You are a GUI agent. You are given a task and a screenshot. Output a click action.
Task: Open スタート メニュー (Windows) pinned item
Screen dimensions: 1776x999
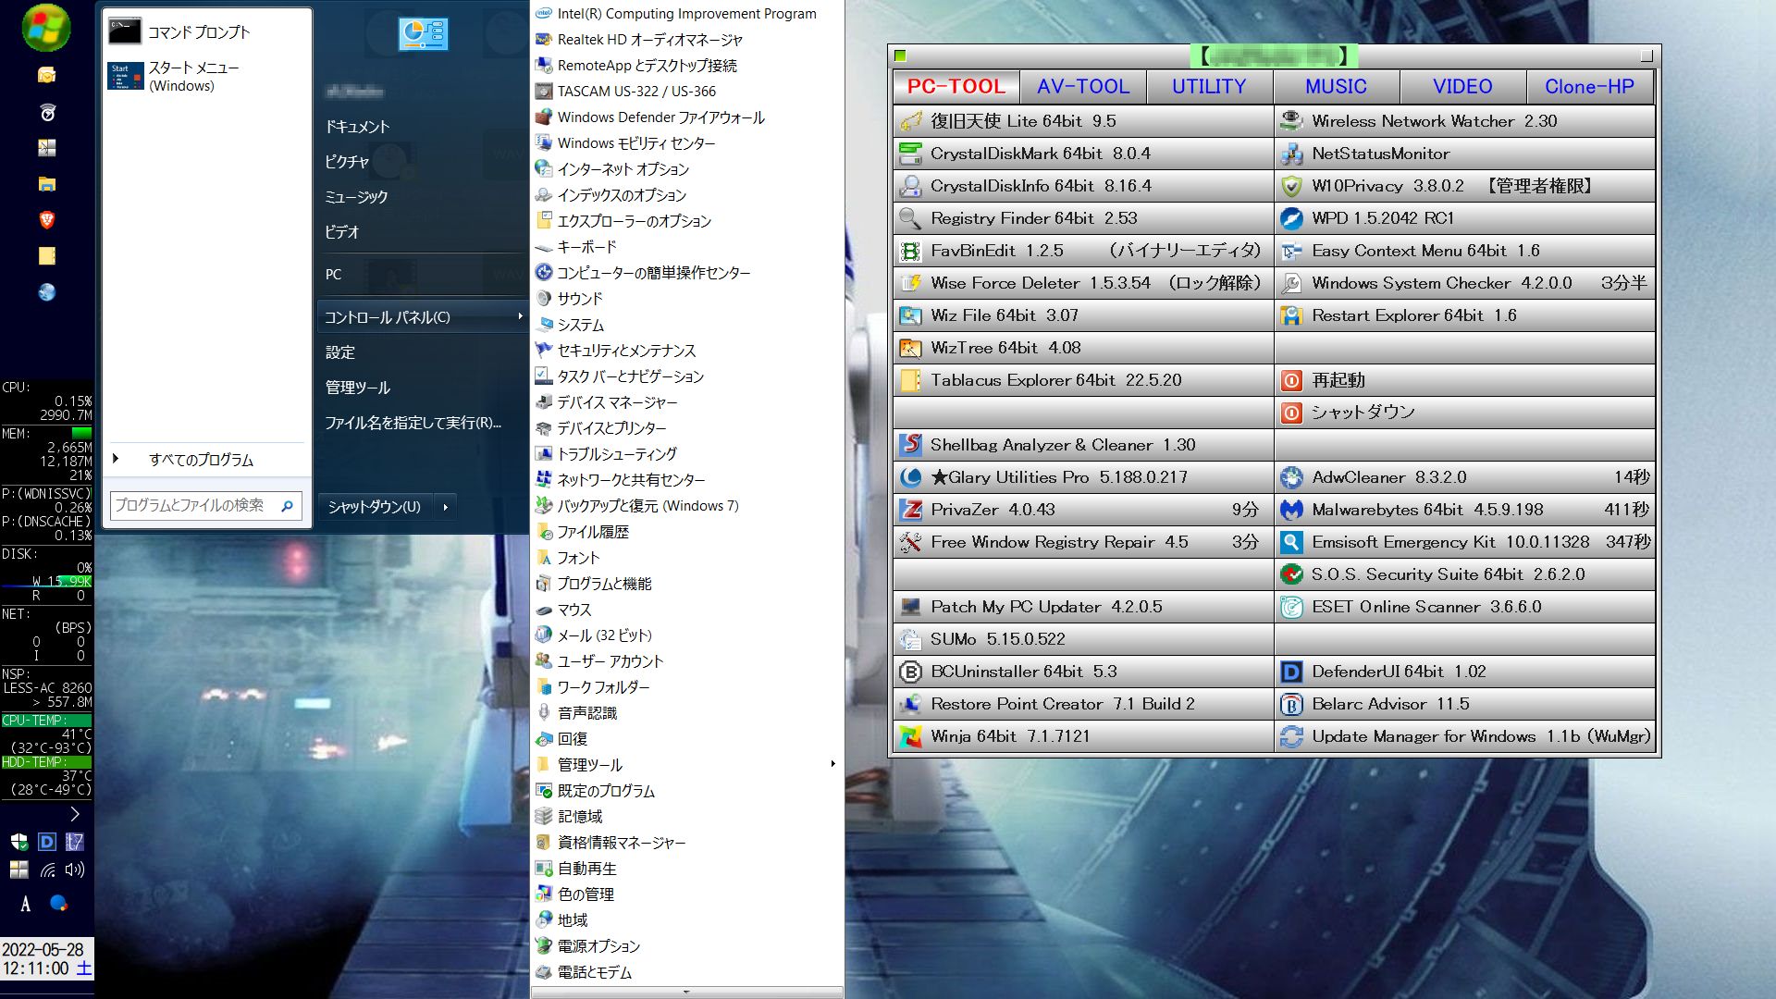click(205, 76)
